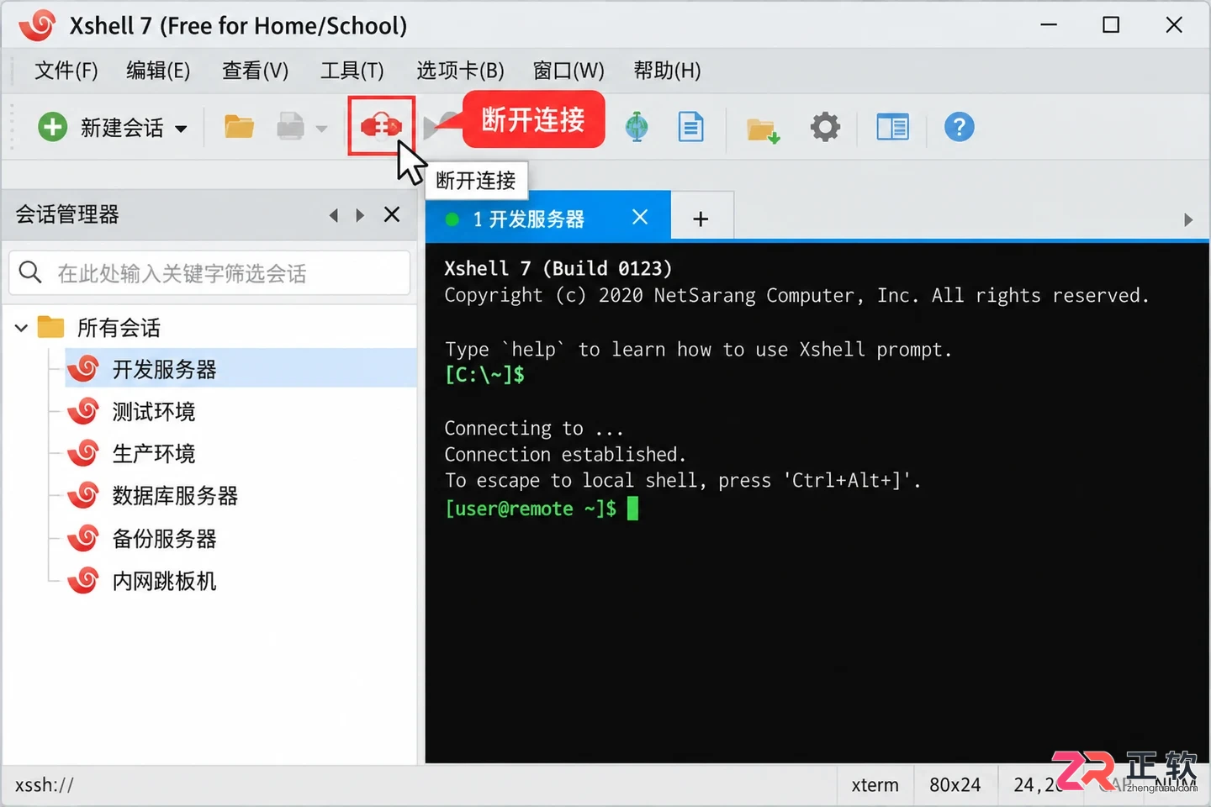Click the Xshell 7 (Build 0123) line
Image resolution: width=1211 pixels, height=807 pixels.
558,269
